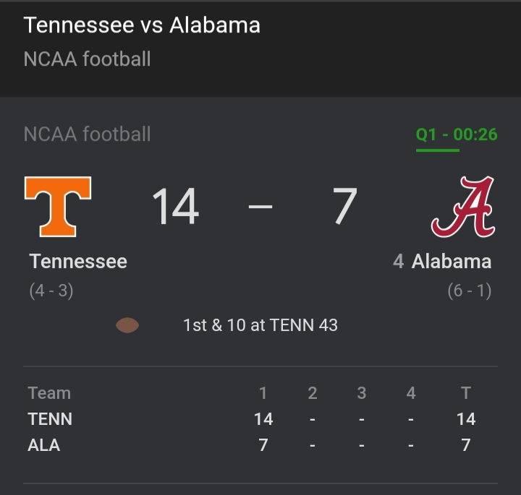The height and width of the screenshot is (495, 521).
Task: Click Alabama's (6 - 1) record
Action: click(x=469, y=291)
